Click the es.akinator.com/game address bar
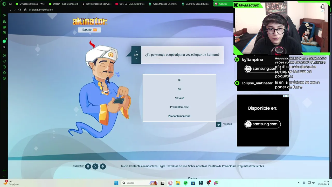 click(x=41, y=10)
